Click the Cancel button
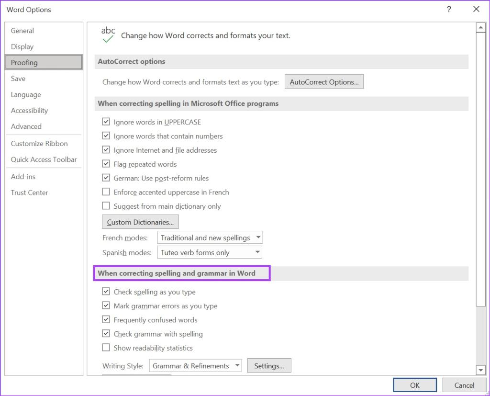The height and width of the screenshot is (396, 490). [464, 385]
